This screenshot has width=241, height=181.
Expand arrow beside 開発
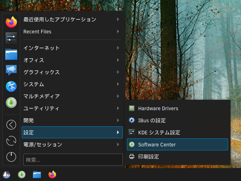point(118,120)
